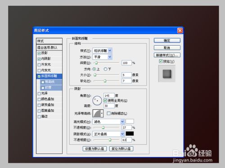225x168 pixels.
Task: Enable the 渐变叠加 checkbox
Action: click(39, 105)
